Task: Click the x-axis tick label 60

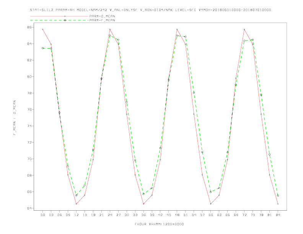Action: 211,215
